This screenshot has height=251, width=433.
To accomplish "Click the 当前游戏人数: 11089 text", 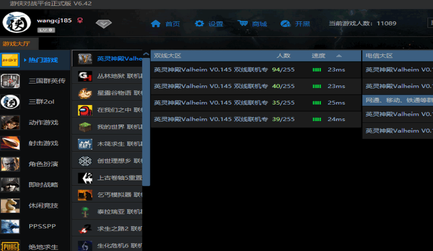I will coord(363,23).
